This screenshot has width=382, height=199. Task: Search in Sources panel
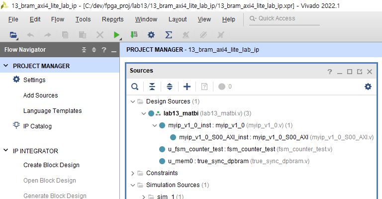(135, 87)
